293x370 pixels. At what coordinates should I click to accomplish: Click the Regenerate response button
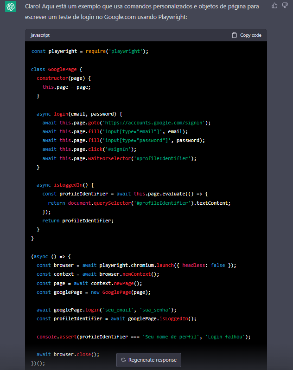tap(149, 360)
